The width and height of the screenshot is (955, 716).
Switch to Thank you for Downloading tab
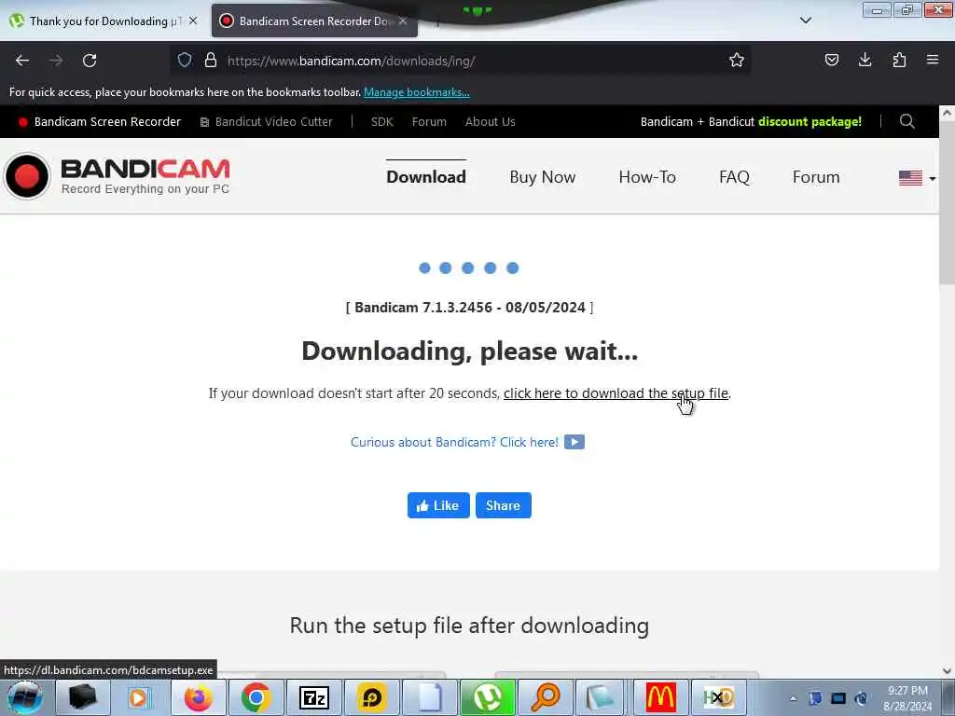click(101, 21)
